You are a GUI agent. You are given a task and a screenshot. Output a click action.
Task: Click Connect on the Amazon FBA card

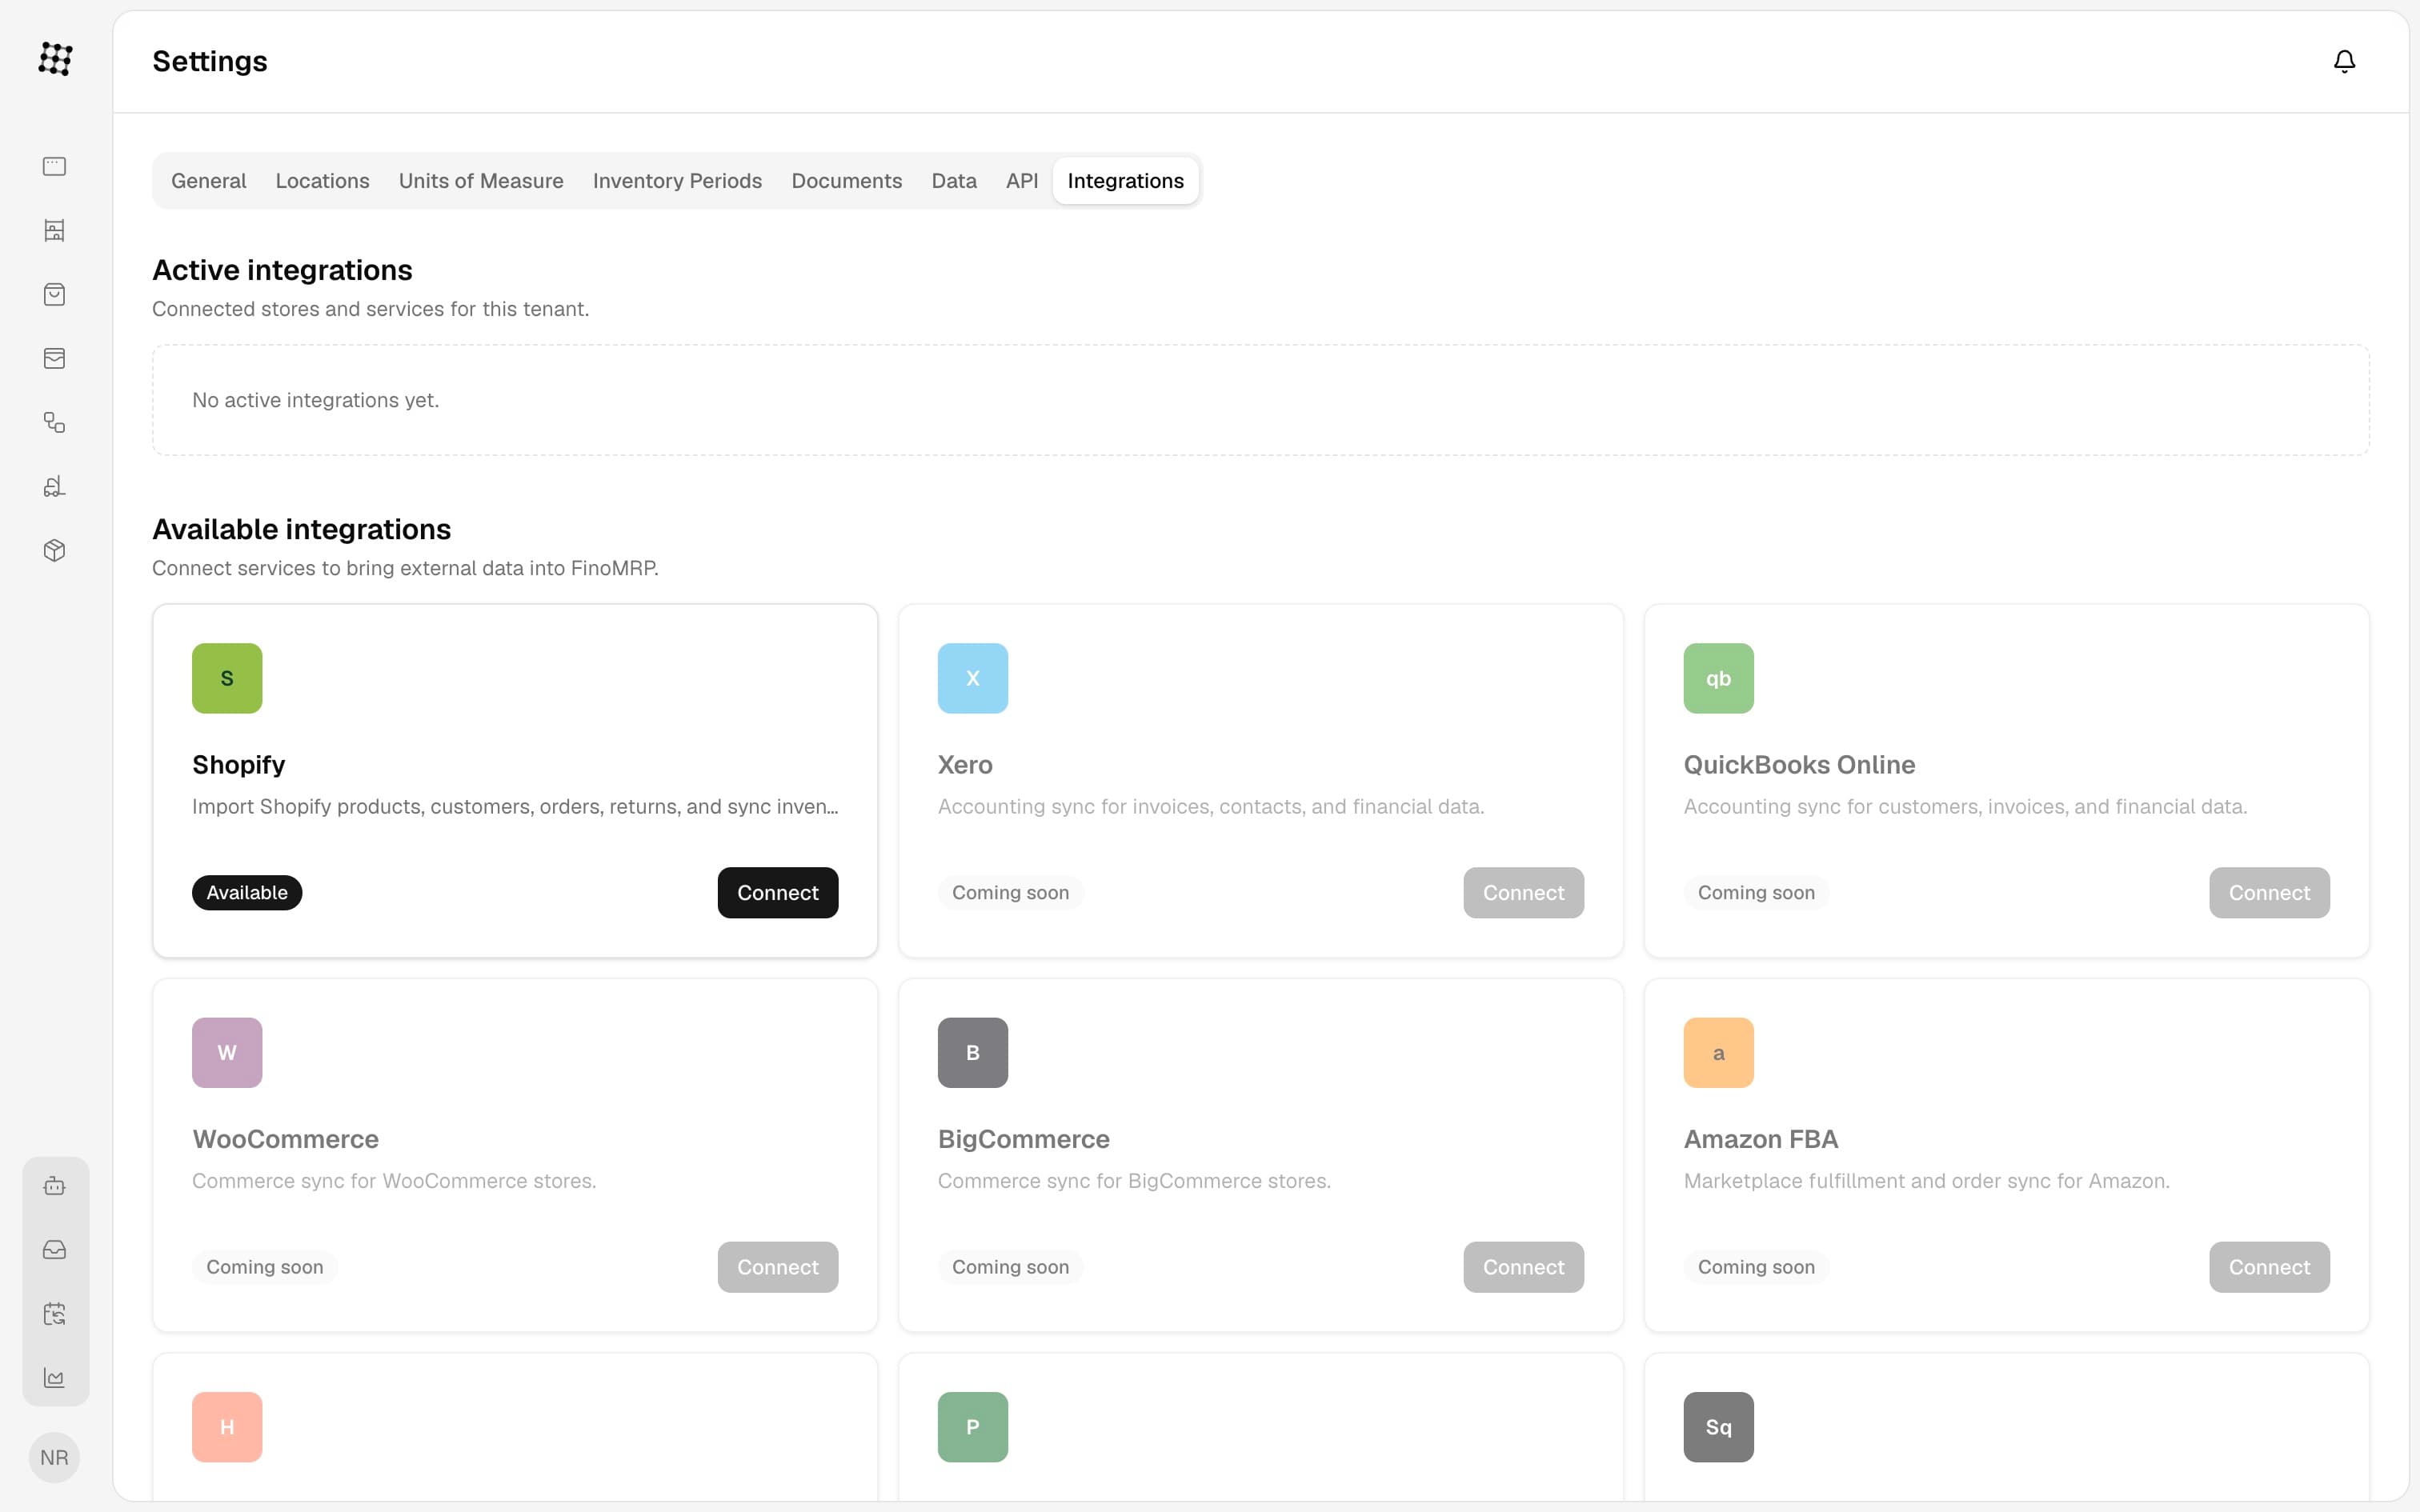coord(2269,1267)
